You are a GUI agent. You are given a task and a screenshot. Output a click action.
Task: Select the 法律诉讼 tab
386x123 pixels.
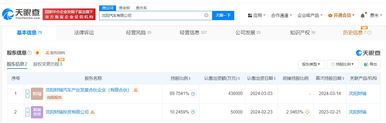point(84,33)
